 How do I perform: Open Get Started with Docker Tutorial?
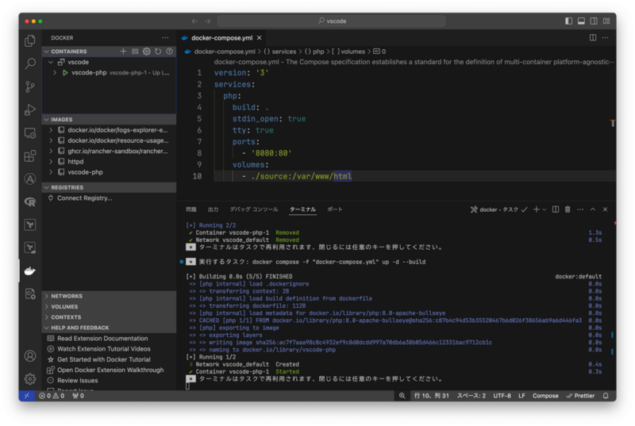pyautogui.click(x=104, y=359)
